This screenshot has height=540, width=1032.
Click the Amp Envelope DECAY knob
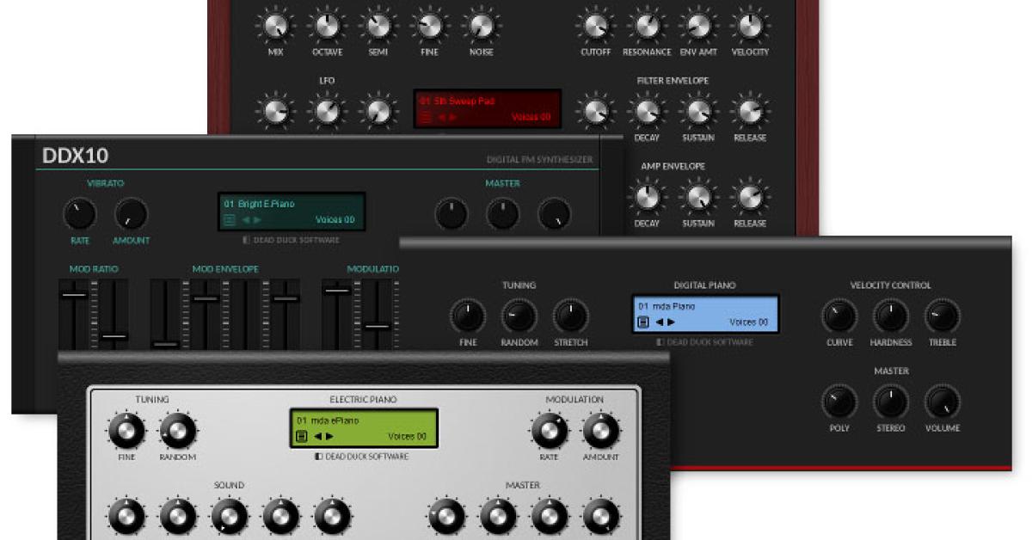(647, 197)
